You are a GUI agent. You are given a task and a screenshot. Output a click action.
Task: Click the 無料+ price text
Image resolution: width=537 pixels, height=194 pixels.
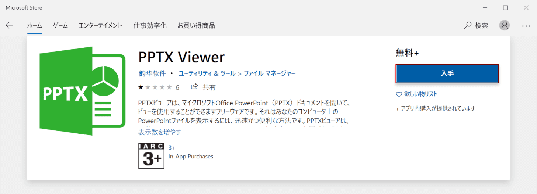pos(407,53)
